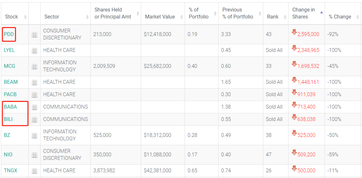The image size is (362, 178).
Task: Open the PDD stock link
Action: click(9, 34)
